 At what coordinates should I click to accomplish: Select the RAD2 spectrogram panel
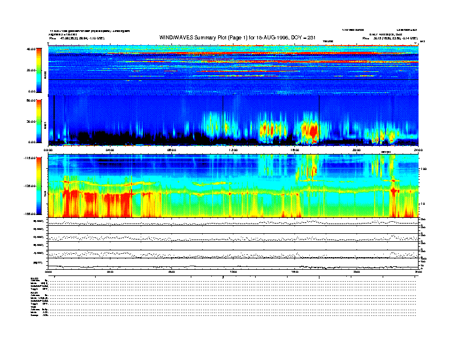click(233, 70)
